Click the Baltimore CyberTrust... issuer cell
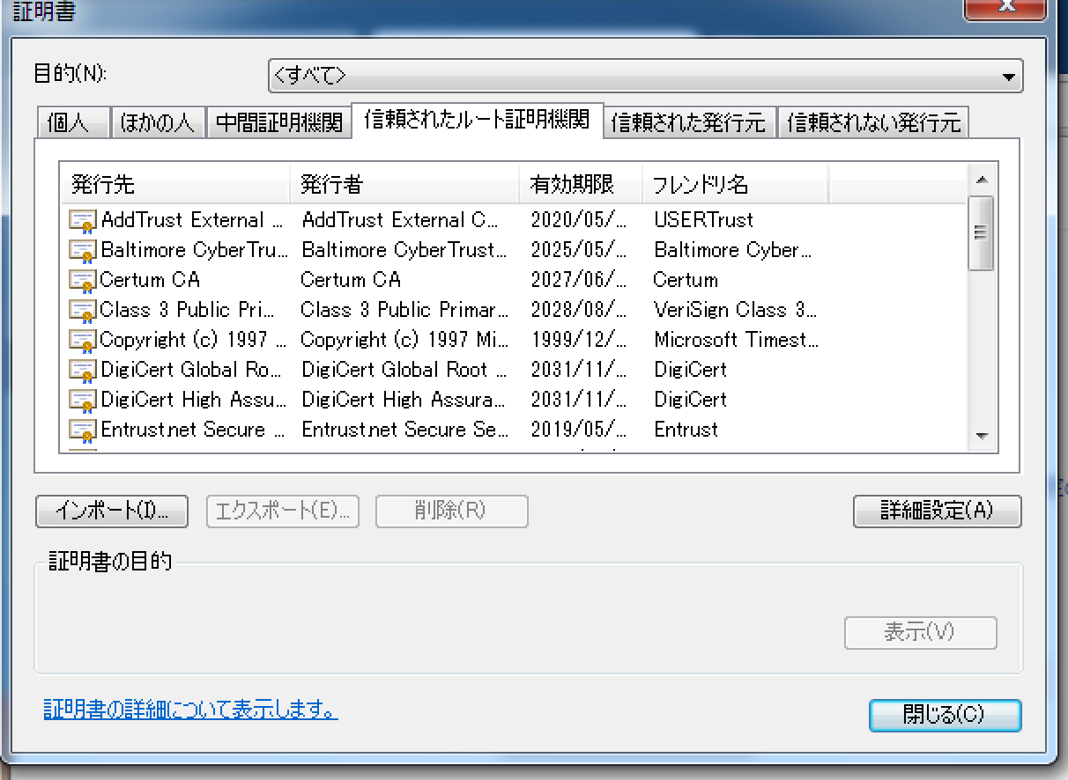This screenshot has width=1068, height=780. tap(404, 250)
